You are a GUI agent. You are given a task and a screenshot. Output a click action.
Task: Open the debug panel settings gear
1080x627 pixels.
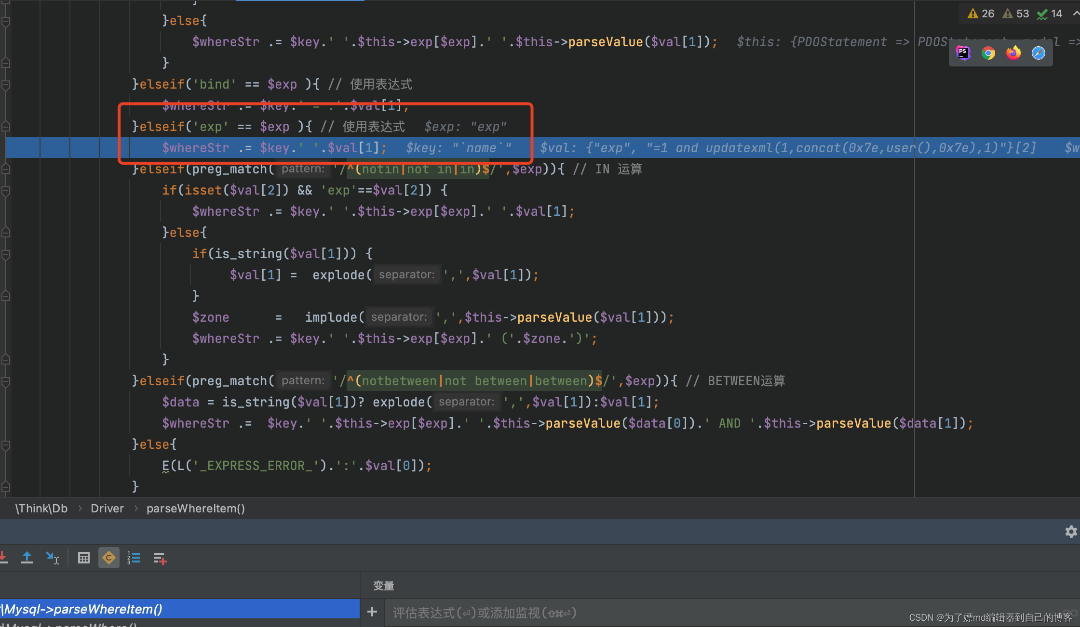tap(1071, 531)
